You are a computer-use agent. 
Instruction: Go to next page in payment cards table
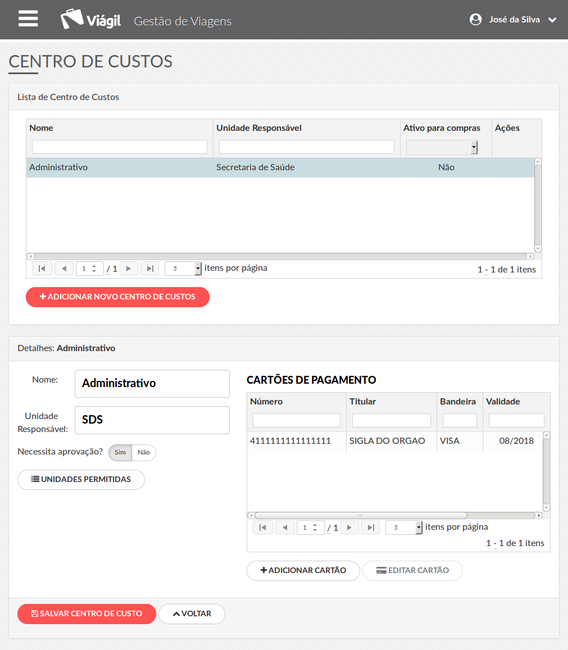tap(349, 528)
